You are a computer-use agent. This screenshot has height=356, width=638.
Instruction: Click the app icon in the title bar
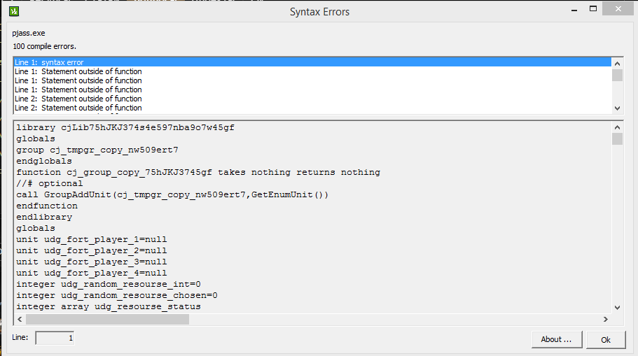pos(13,11)
